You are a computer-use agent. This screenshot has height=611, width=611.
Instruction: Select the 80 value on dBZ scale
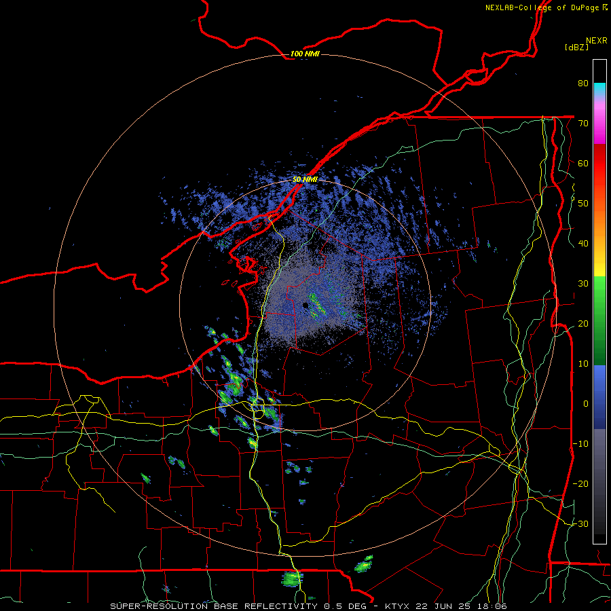[x=583, y=84]
